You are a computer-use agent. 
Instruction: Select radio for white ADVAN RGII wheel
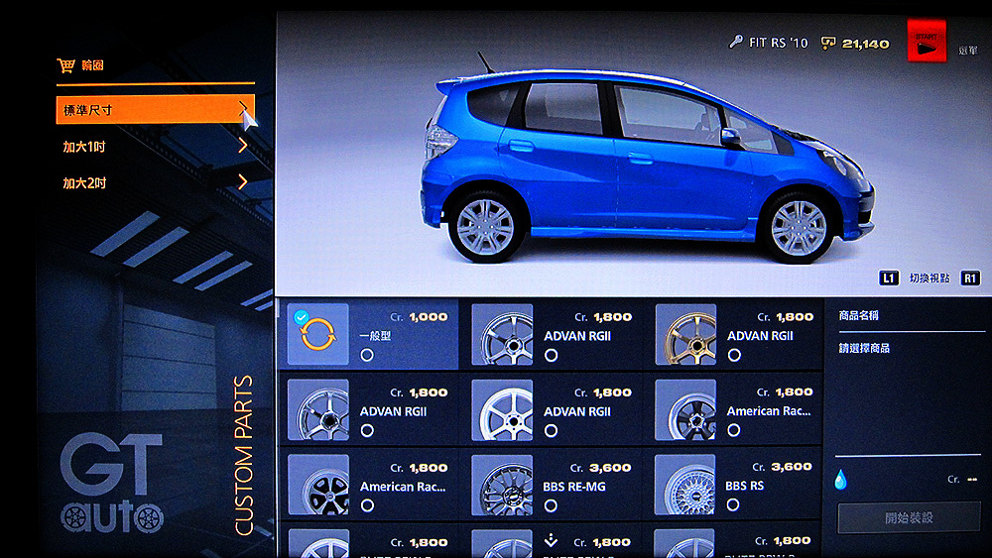tap(551, 431)
